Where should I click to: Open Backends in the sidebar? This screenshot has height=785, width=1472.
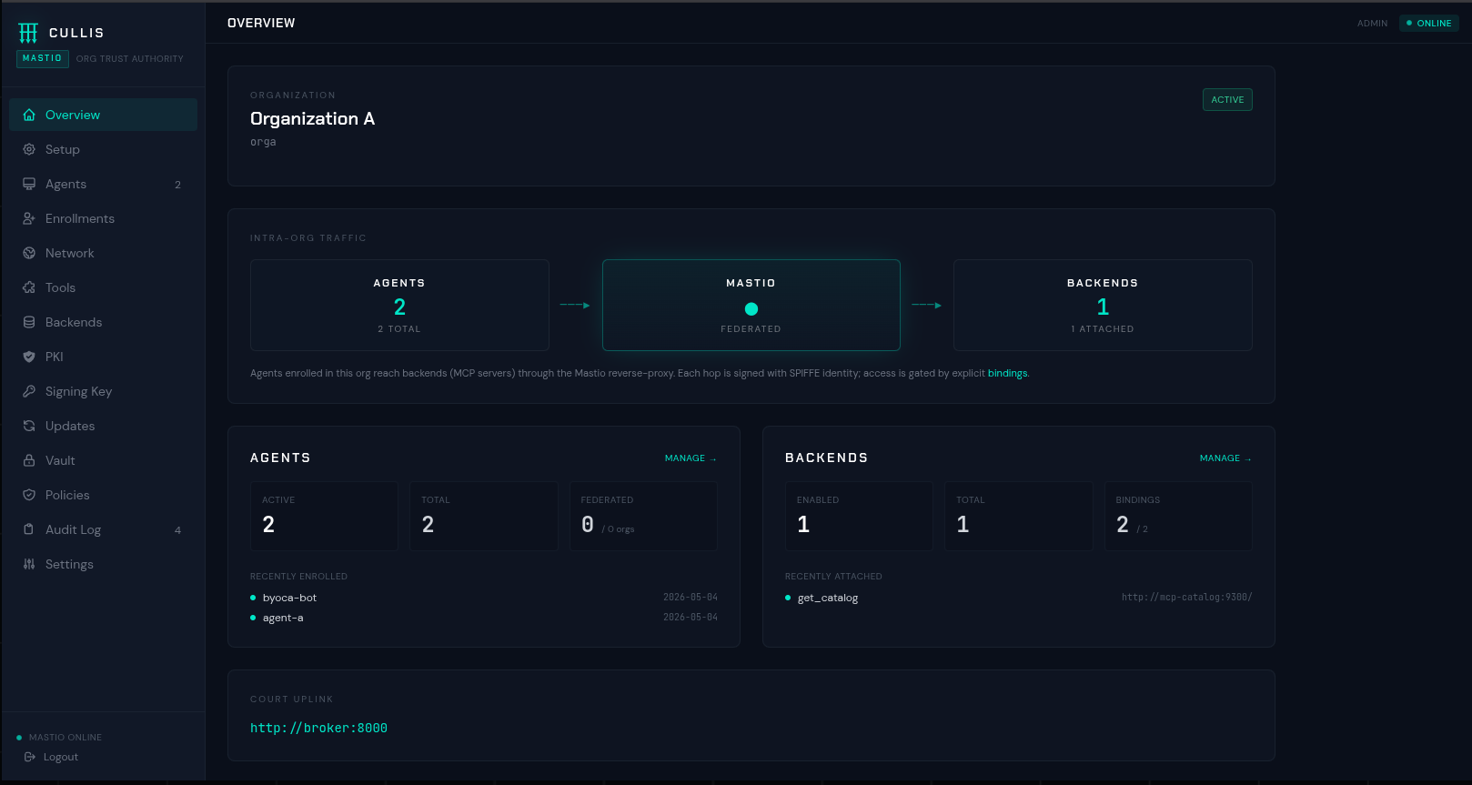pos(103,322)
